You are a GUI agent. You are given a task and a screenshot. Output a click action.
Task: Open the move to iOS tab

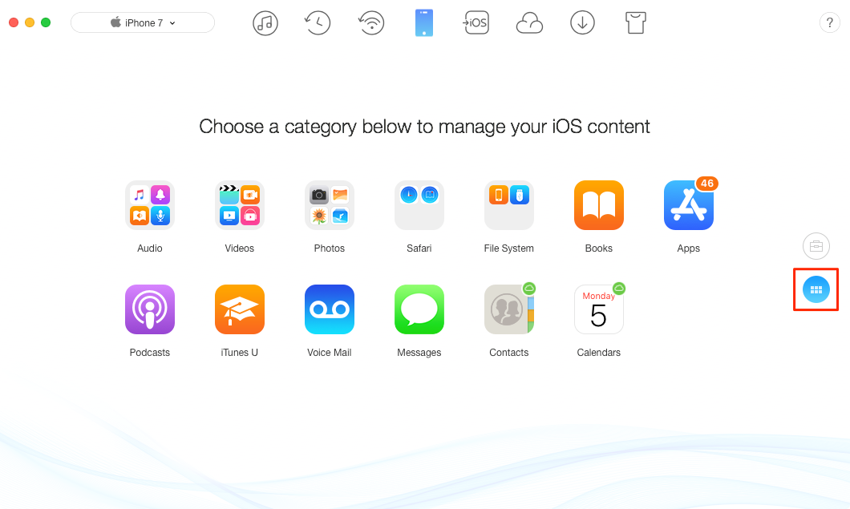(476, 22)
